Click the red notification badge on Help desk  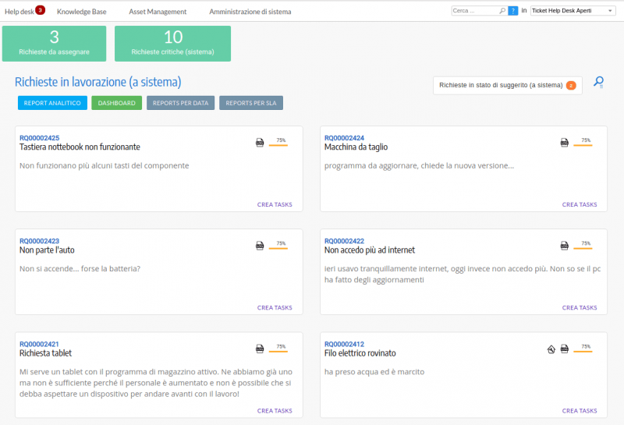pyautogui.click(x=41, y=10)
